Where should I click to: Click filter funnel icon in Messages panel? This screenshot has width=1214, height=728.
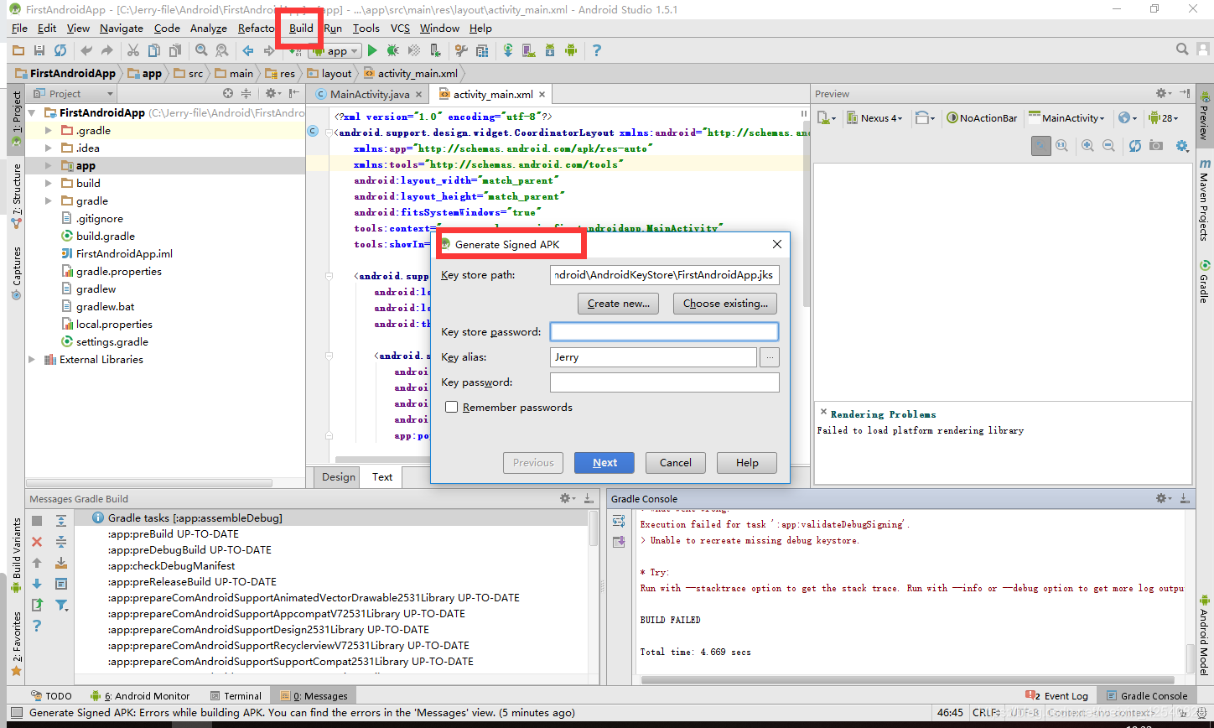coord(61,605)
